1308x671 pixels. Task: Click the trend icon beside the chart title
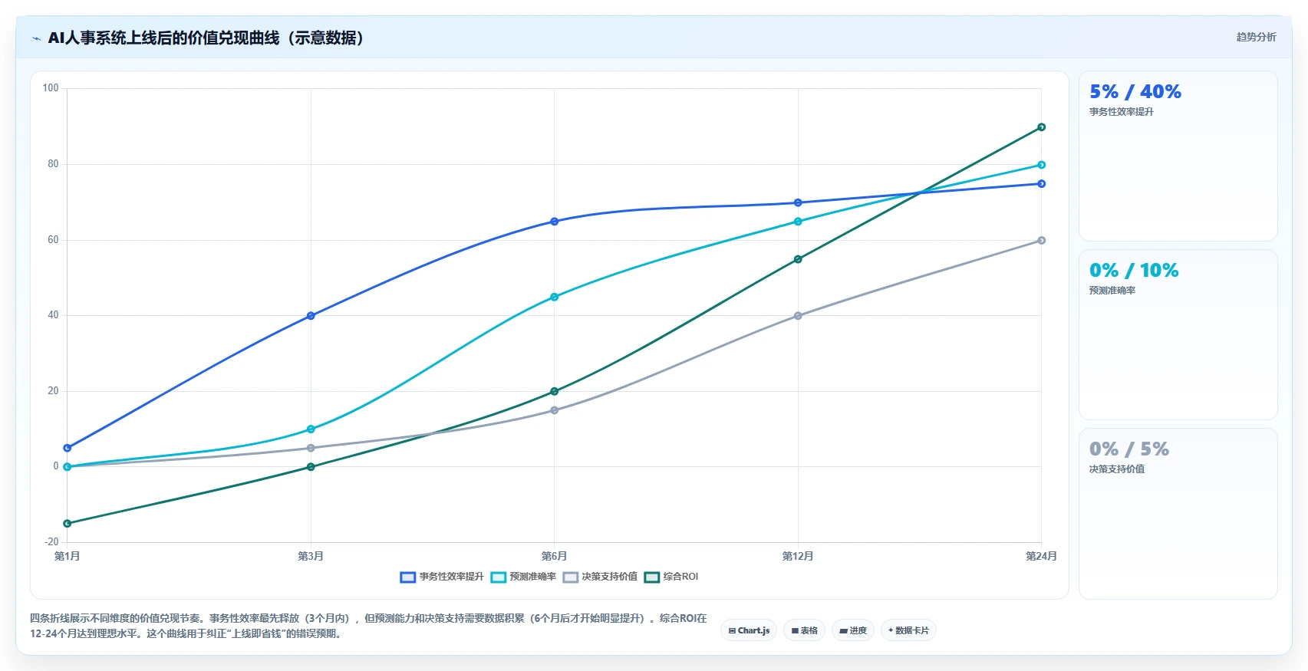click(x=36, y=38)
